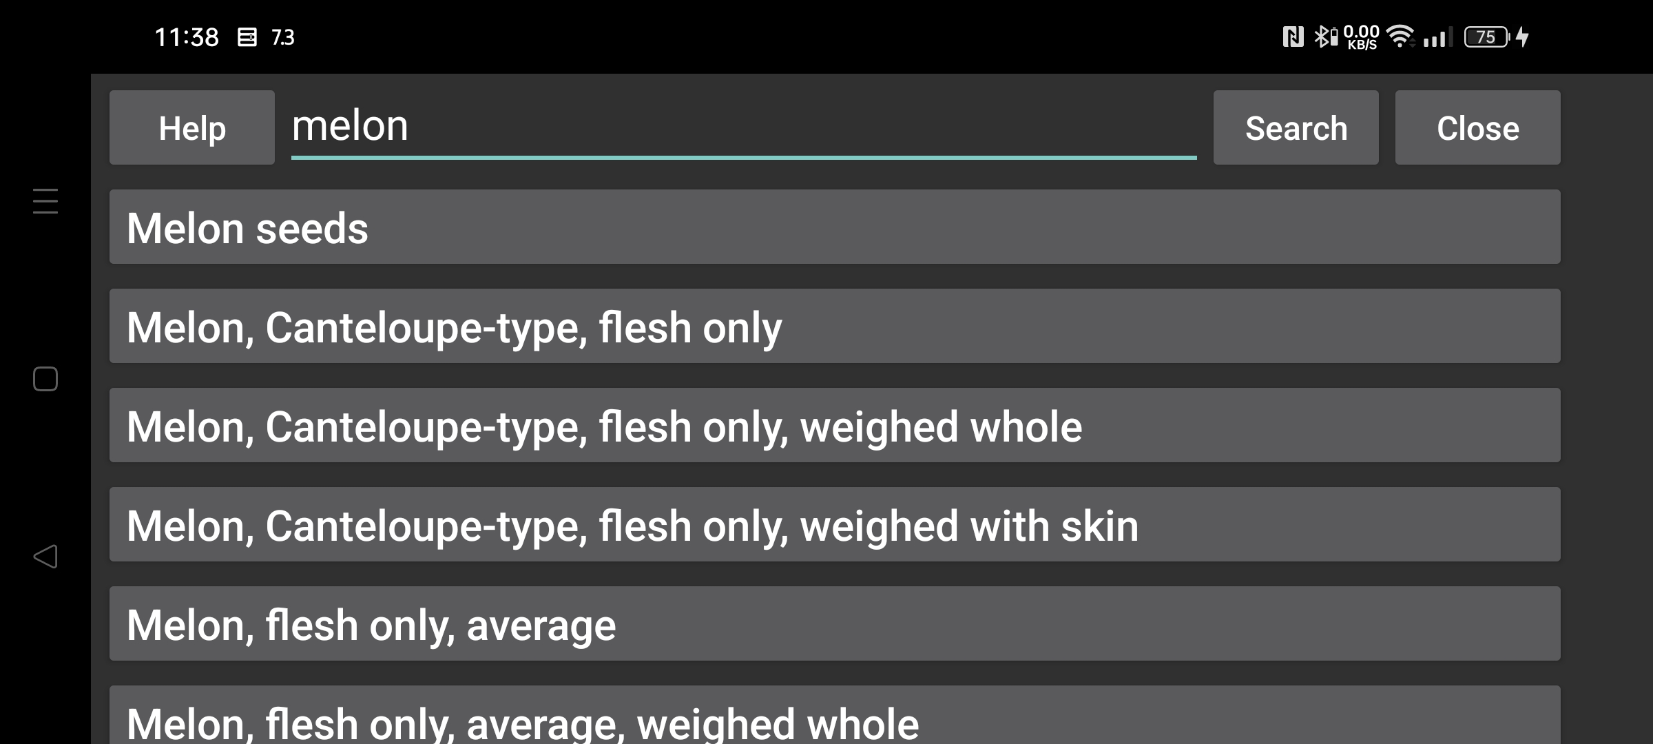Select Melon seeds result
The width and height of the screenshot is (1653, 744).
(835, 227)
